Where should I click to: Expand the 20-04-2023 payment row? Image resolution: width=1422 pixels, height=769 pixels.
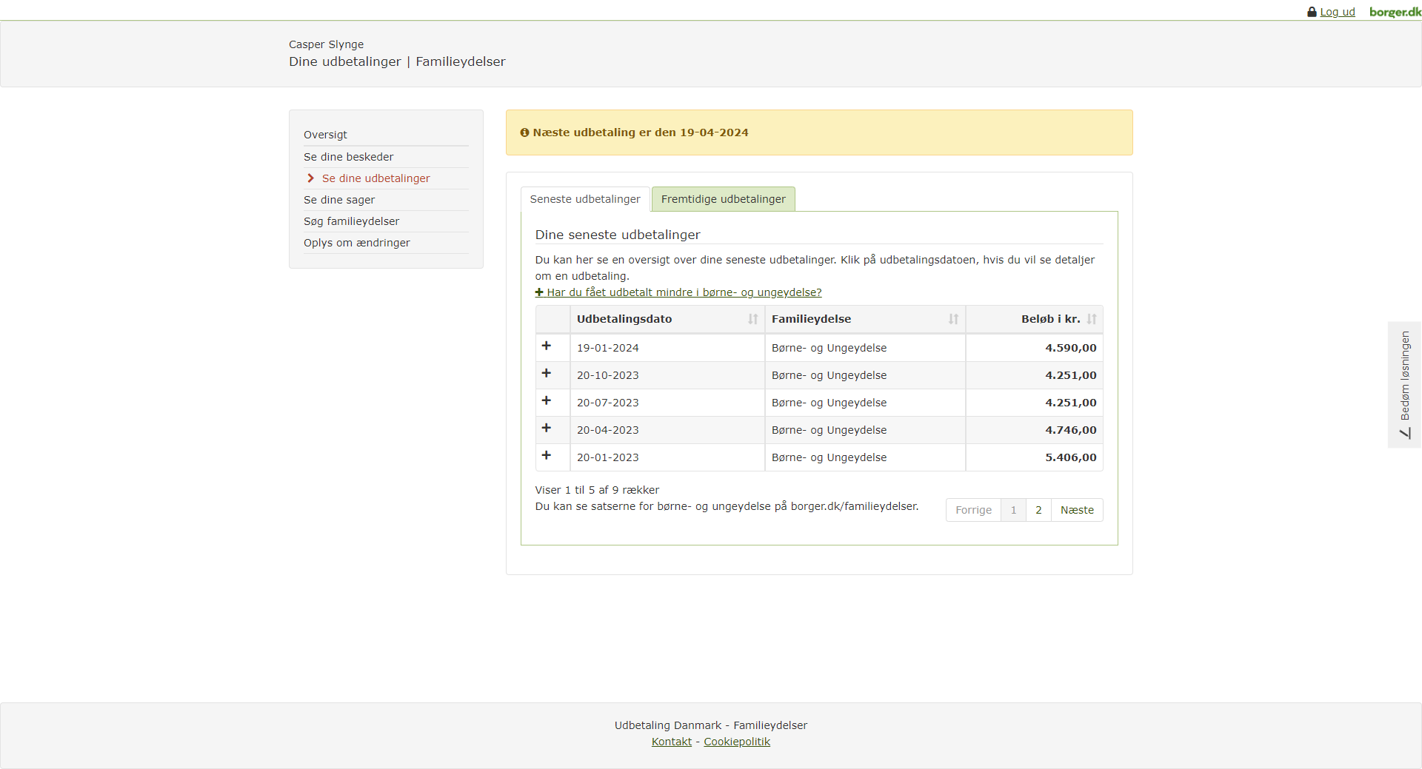[x=547, y=429]
